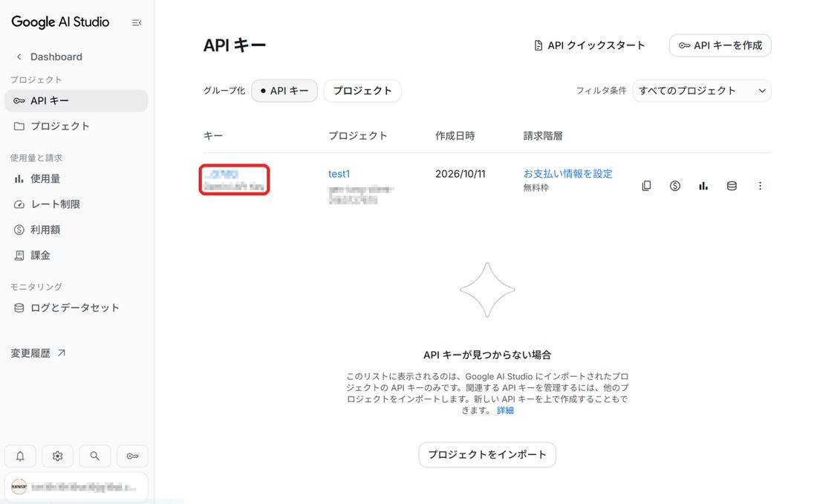Viewport: 817px width, 504px height.
Task: Click the back chevron beside Dashboard
Action: [x=19, y=56]
